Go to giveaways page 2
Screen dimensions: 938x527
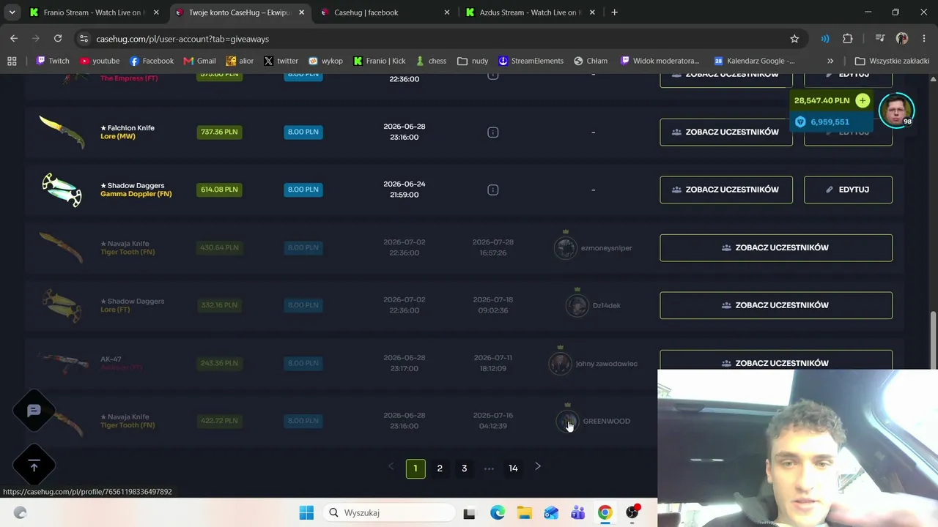pyautogui.click(x=440, y=468)
